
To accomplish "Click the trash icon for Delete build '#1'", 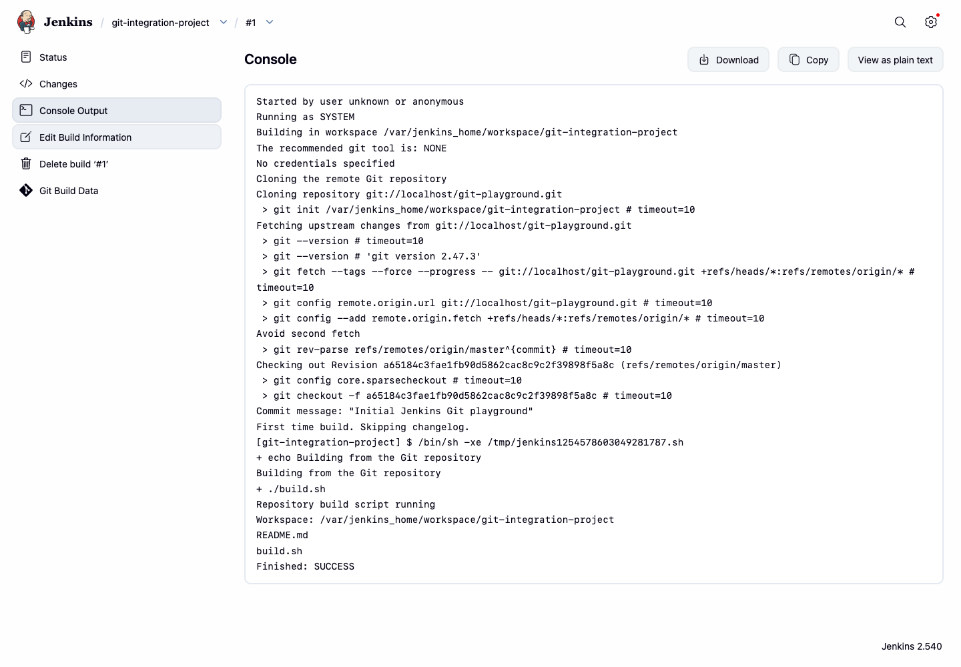I will click(26, 163).
